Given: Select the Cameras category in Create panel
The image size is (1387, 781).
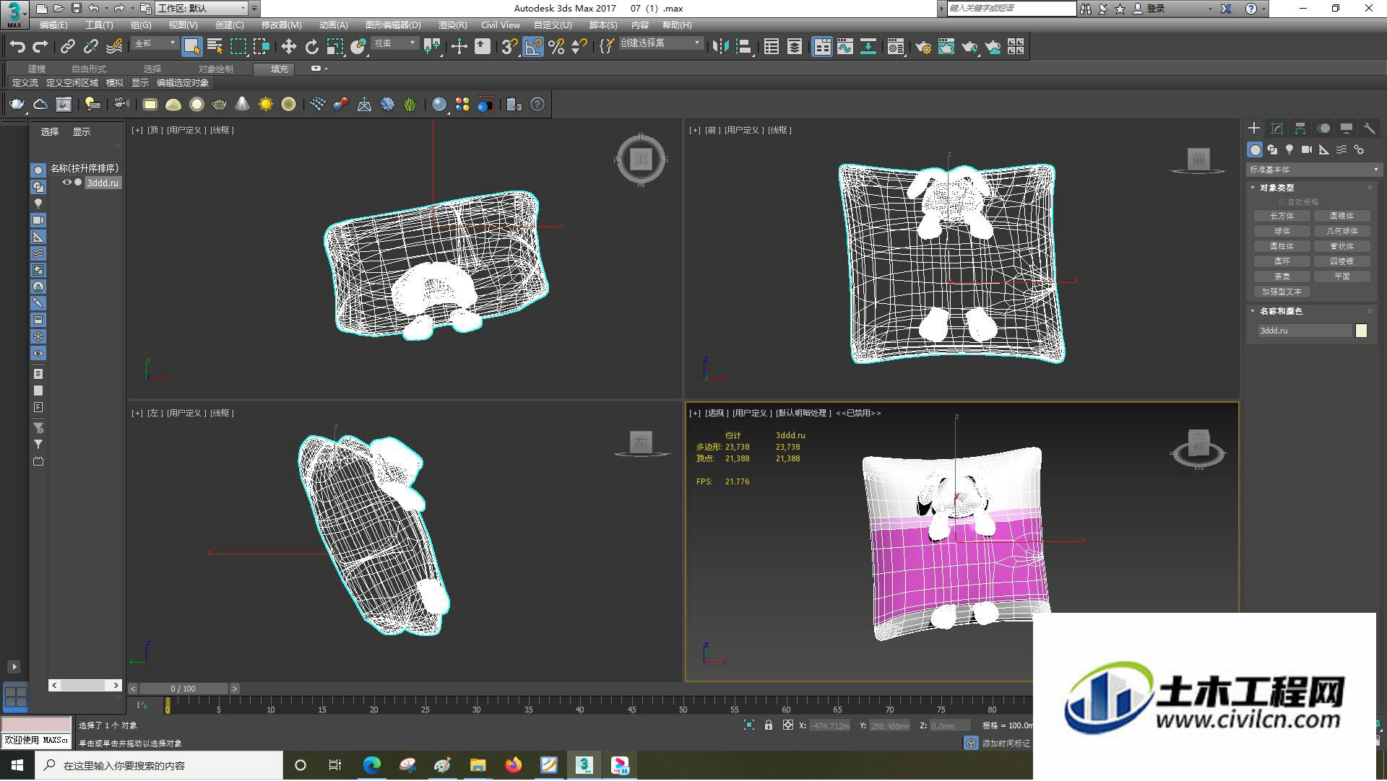Looking at the screenshot, I should tap(1307, 149).
